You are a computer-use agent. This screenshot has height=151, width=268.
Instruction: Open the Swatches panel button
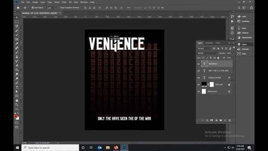243,21
